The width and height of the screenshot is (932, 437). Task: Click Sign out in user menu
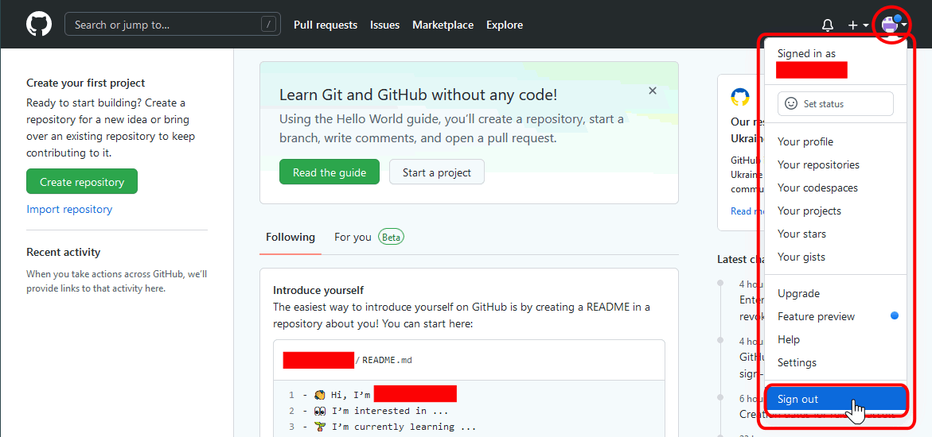point(836,400)
